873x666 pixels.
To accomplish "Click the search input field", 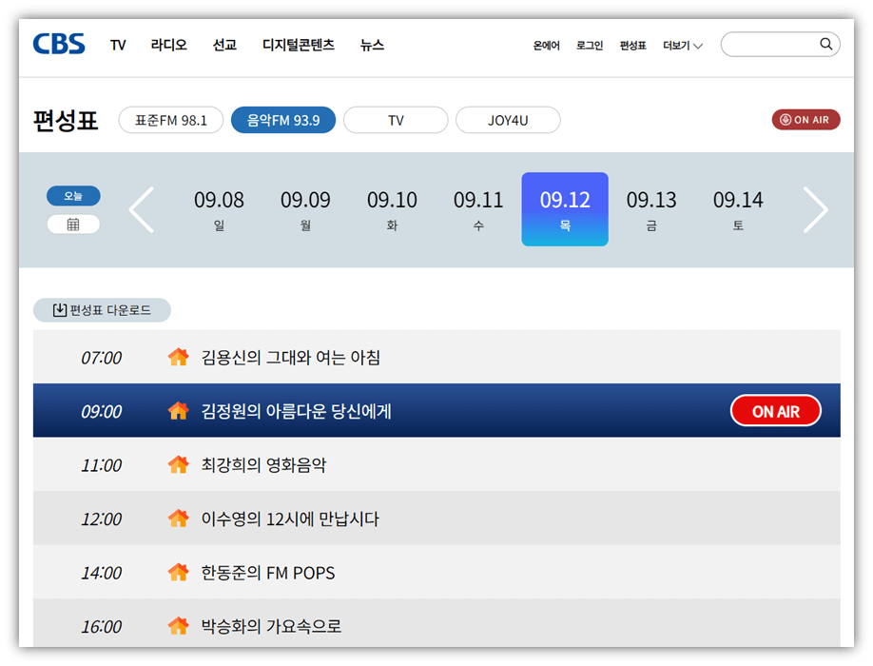I will tap(768, 45).
